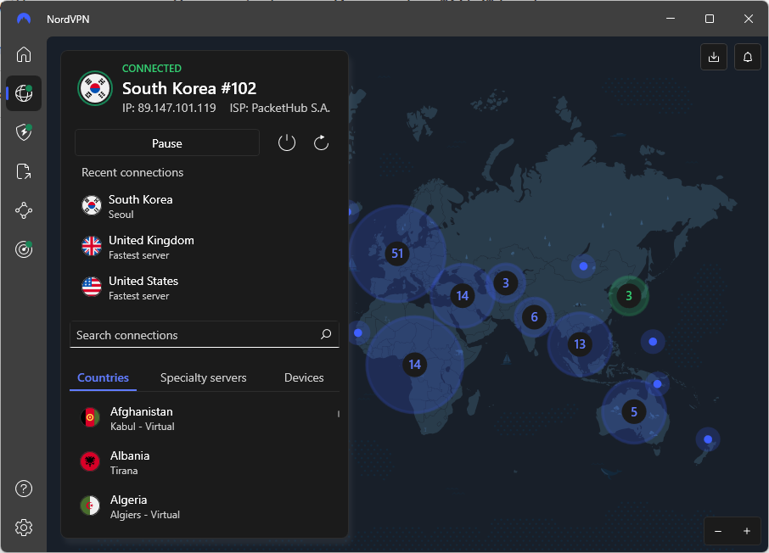Select the Countries tab

click(103, 377)
